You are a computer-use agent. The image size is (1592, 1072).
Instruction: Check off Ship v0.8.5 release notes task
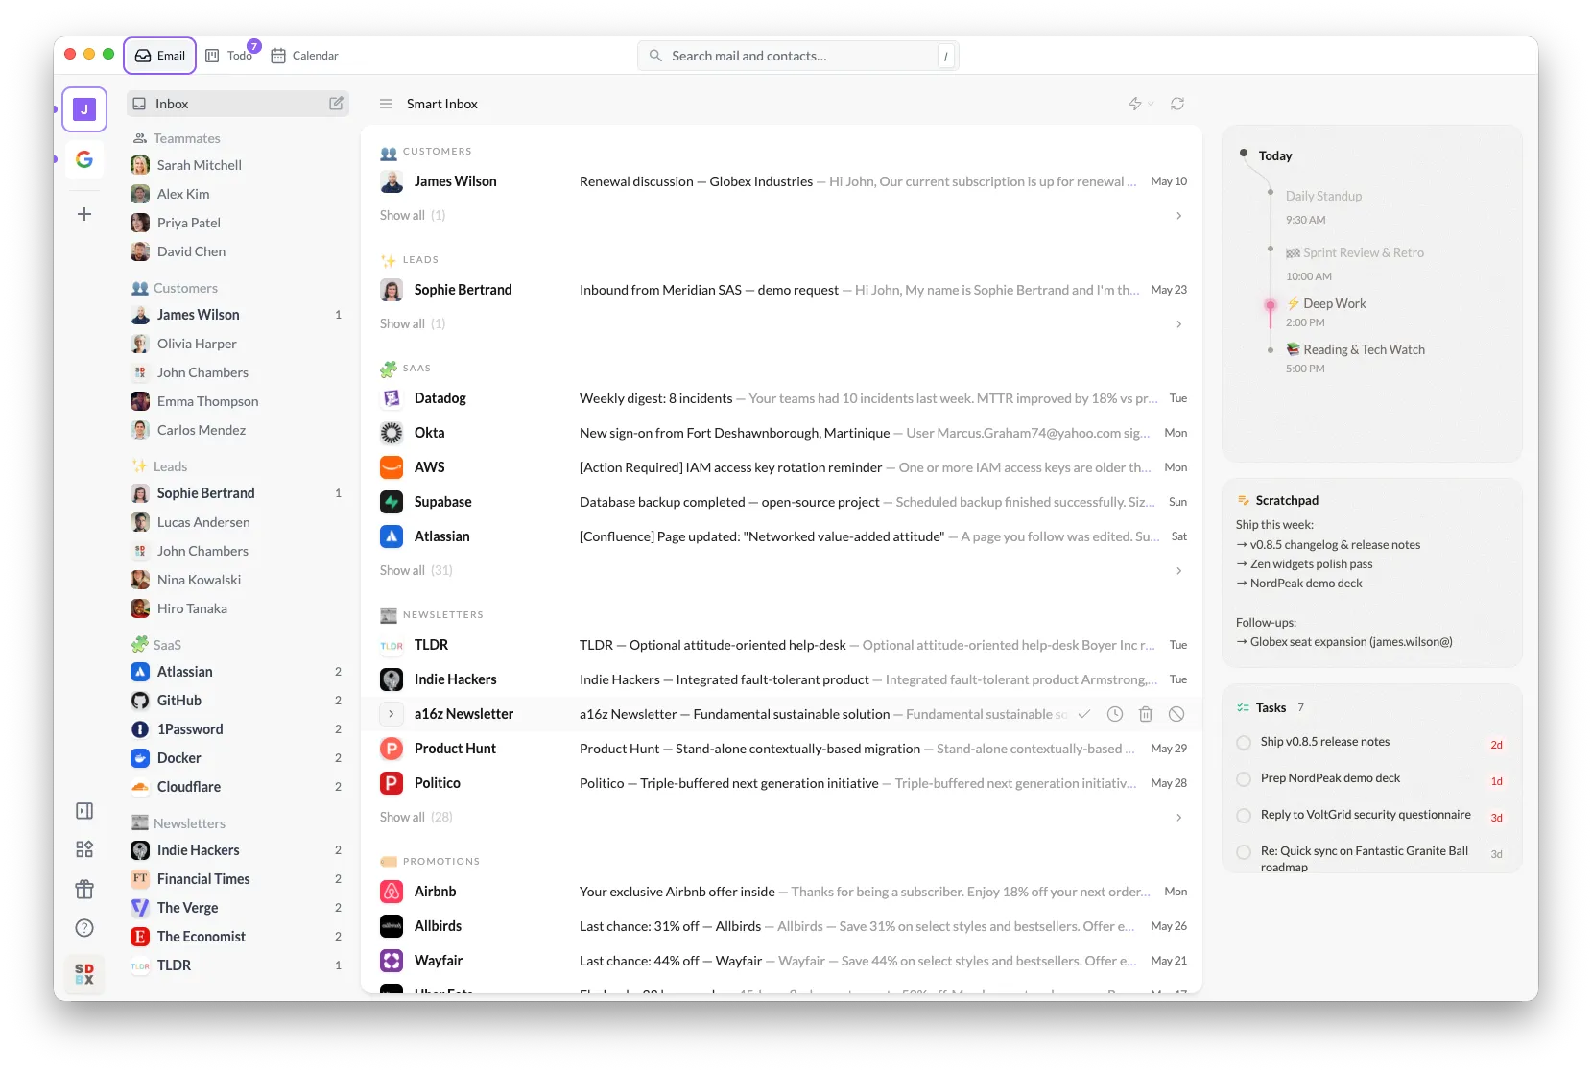(1244, 743)
